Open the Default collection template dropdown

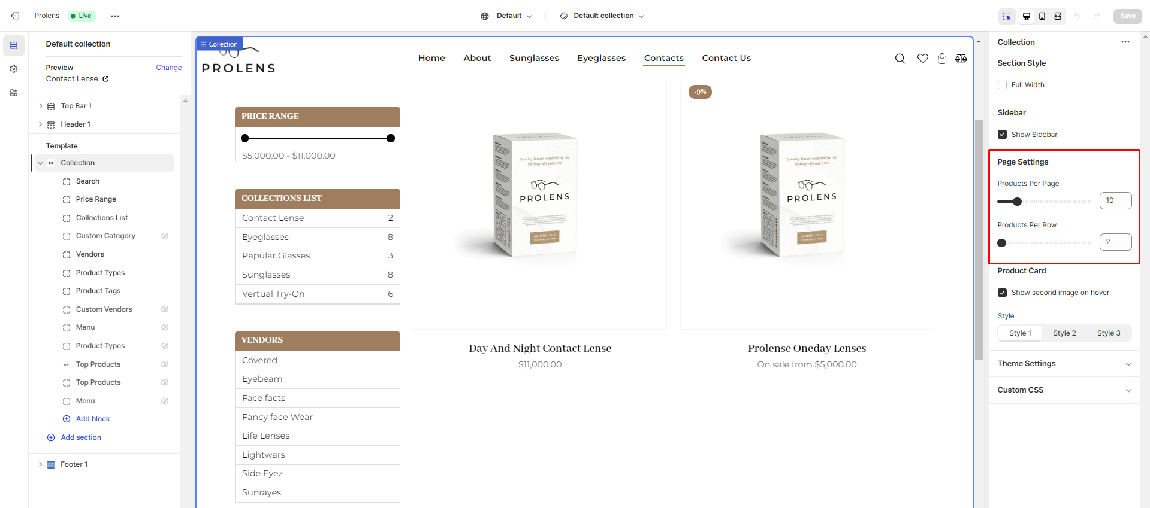tap(602, 16)
